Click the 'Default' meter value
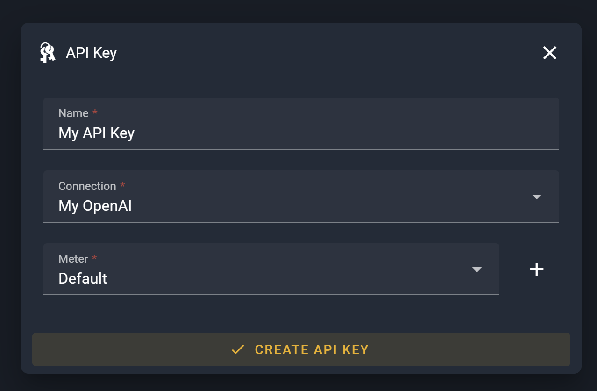This screenshot has width=597, height=391. (83, 279)
